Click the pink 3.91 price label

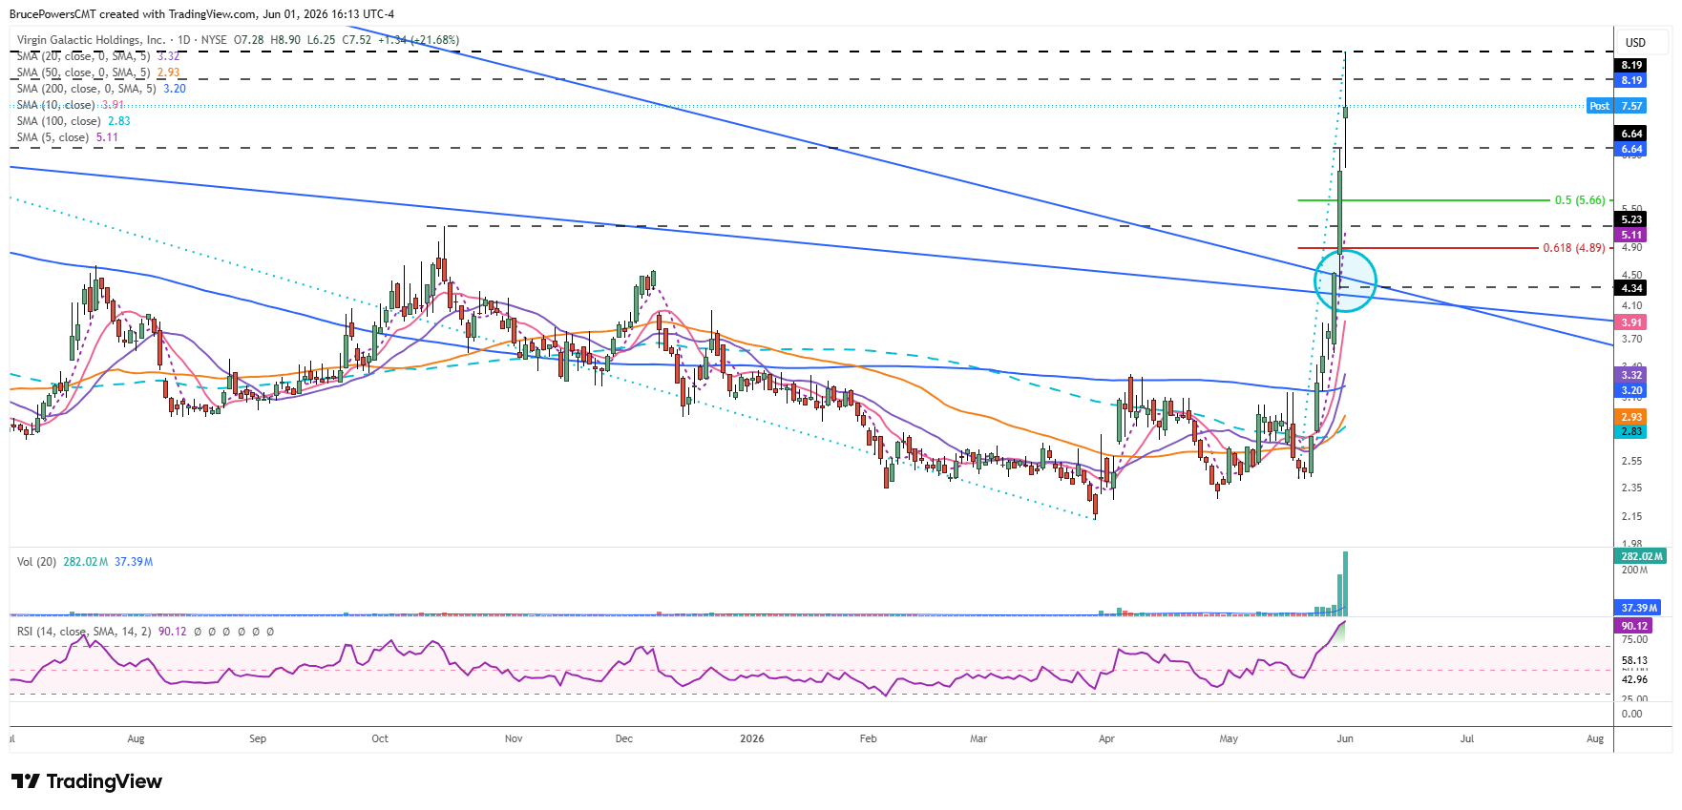1631,322
